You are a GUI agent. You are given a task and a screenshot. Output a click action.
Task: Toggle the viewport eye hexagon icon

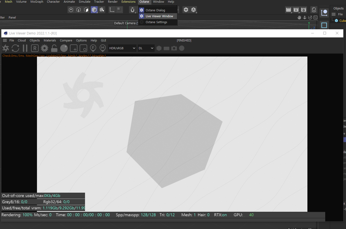(x=186, y=10)
